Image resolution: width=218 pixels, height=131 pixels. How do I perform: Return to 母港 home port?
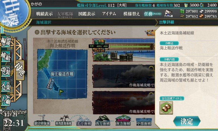point(20,70)
